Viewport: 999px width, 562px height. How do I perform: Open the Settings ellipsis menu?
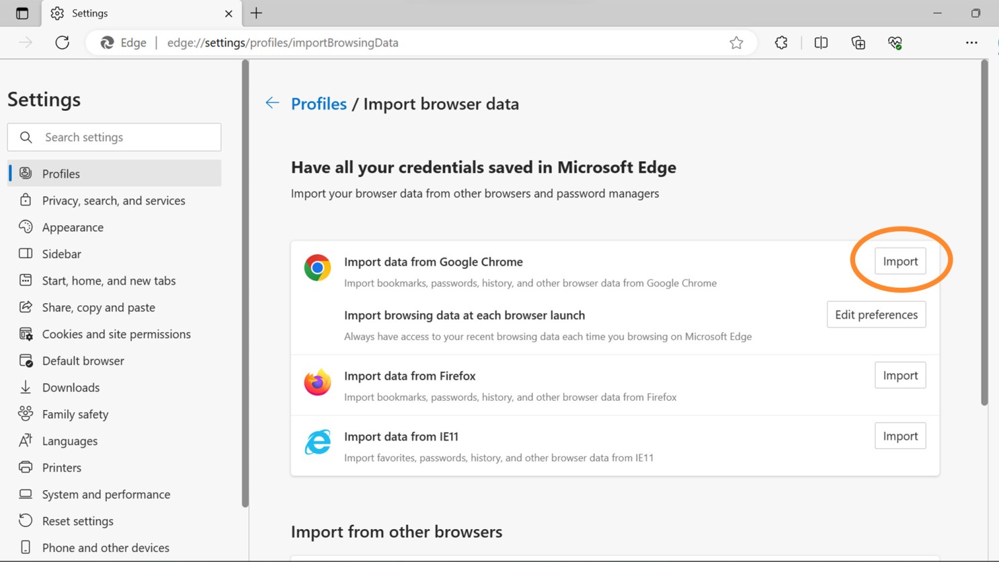click(x=972, y=42)
